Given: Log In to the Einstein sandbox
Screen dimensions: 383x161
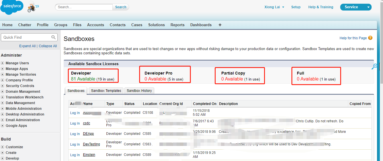Looking at the screenshot, I should 75,155.
